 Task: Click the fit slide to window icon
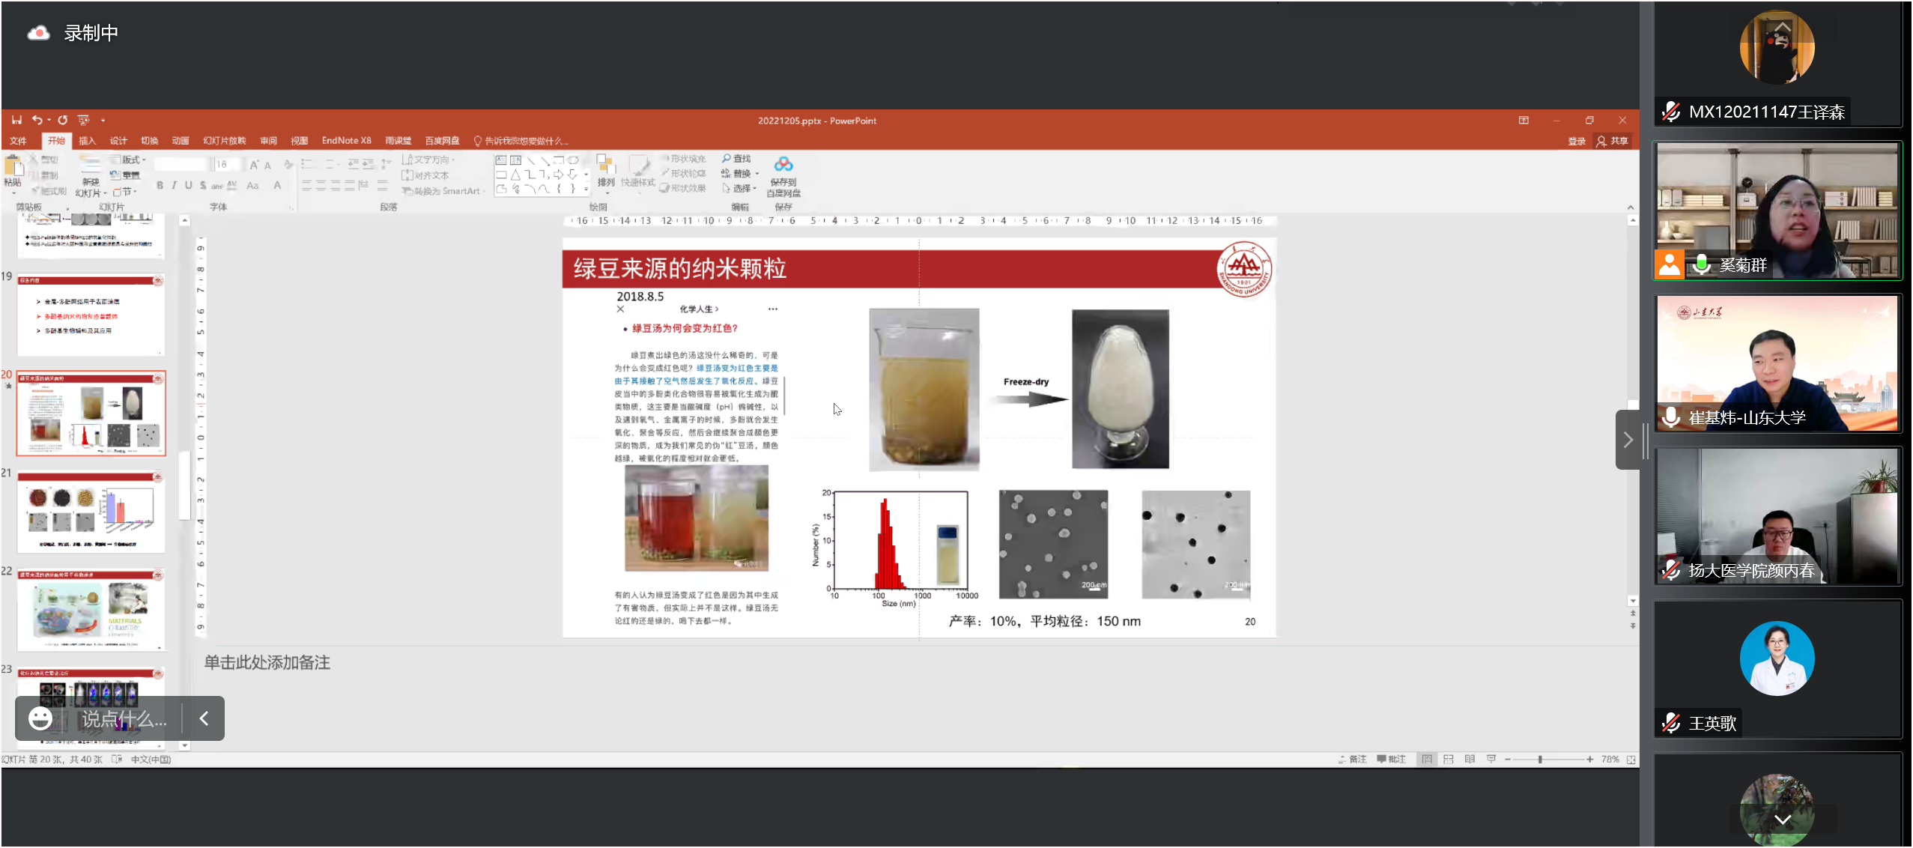tap(1631, 759)
